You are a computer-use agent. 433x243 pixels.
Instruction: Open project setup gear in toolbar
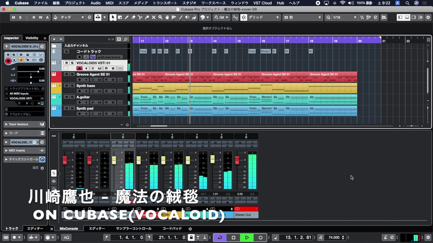428,18
